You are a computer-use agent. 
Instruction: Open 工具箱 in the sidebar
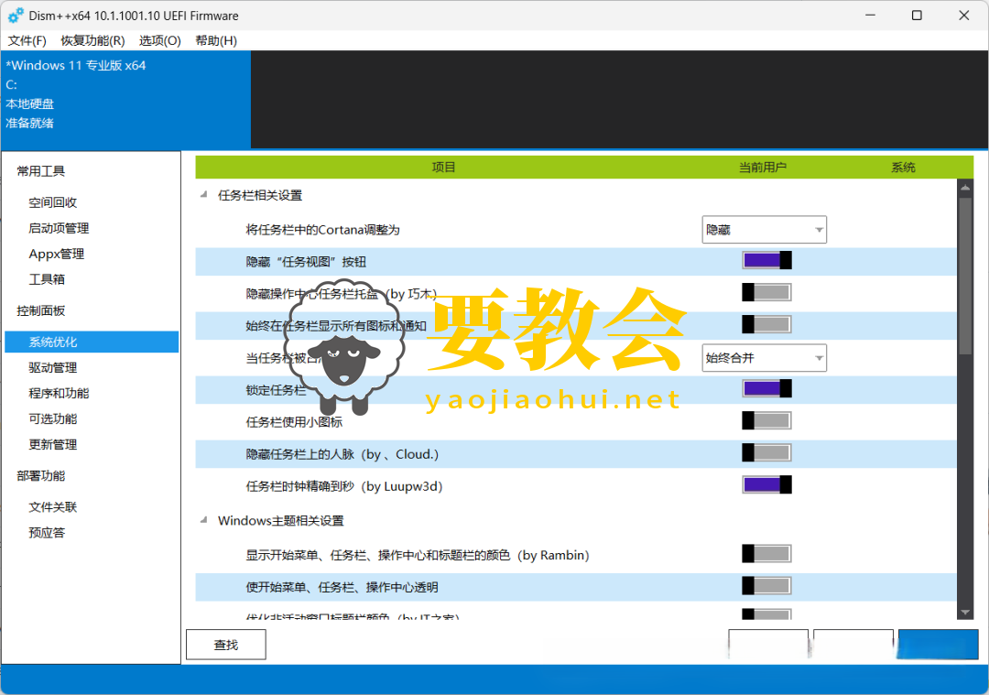[47, 279]
